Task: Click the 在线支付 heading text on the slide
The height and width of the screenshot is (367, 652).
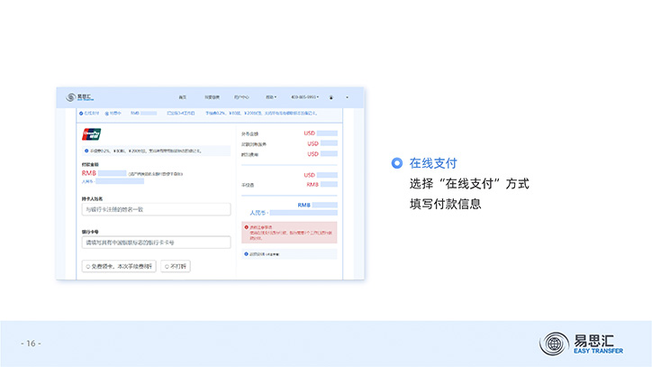Action: 433,163
